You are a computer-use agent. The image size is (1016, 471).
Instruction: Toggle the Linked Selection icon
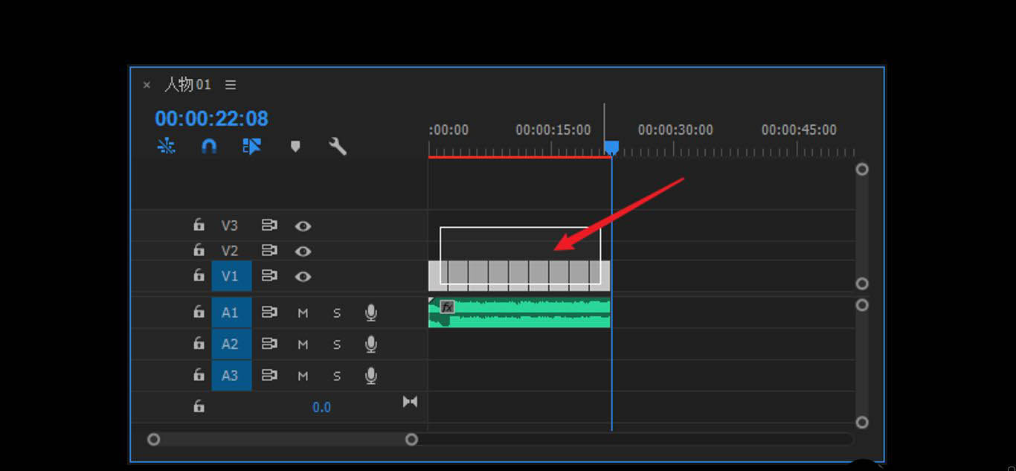251,147
